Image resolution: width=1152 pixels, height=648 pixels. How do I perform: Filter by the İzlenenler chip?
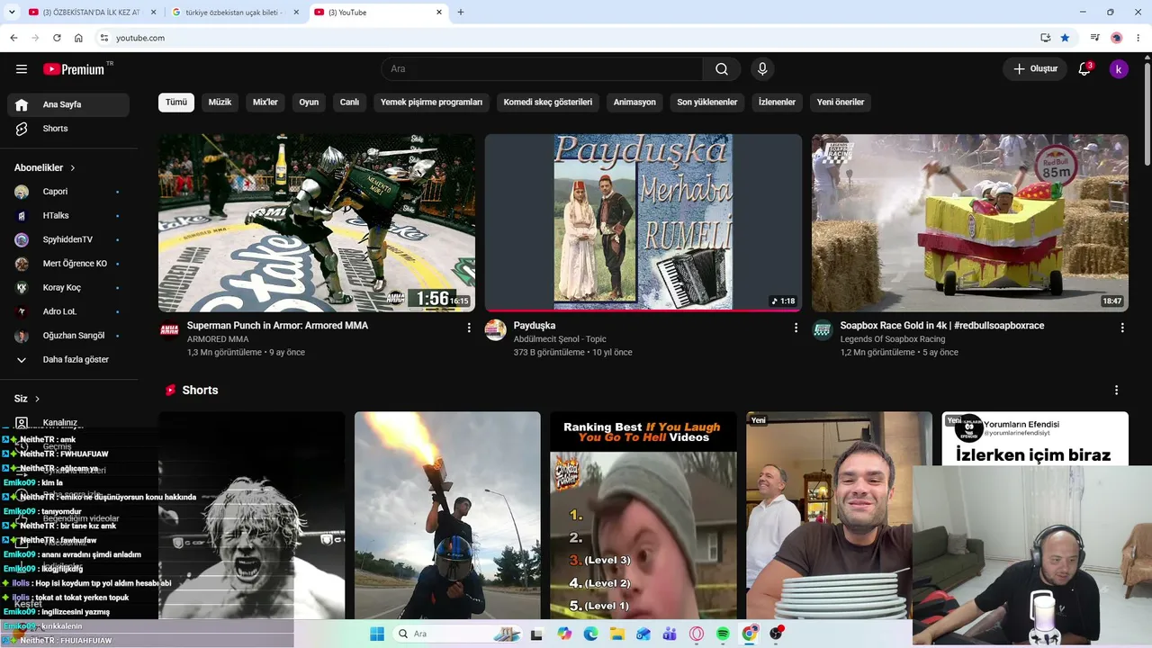[x=777, y=103]
